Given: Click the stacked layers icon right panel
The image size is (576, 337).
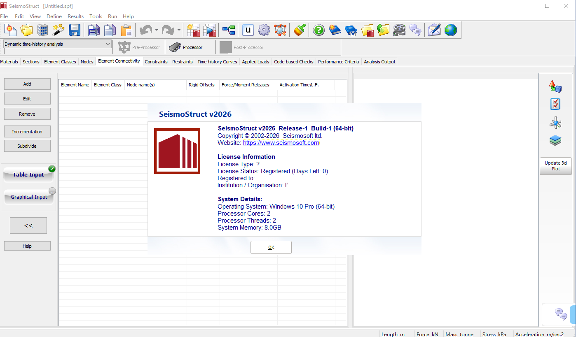Looking at the screenshot, I should click(555, 141).
